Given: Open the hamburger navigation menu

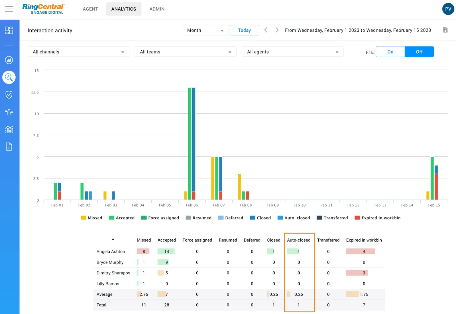Looking at the screenshot, I should point(9,9).
